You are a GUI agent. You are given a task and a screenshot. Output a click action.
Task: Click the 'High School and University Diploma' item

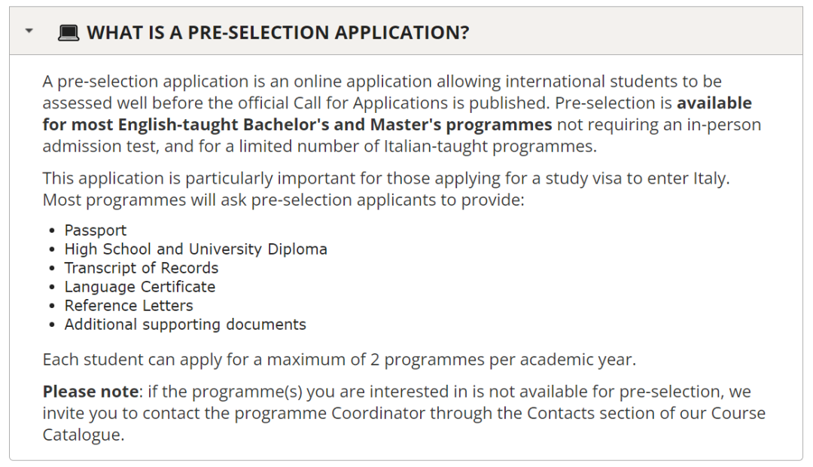click(196, 249)
